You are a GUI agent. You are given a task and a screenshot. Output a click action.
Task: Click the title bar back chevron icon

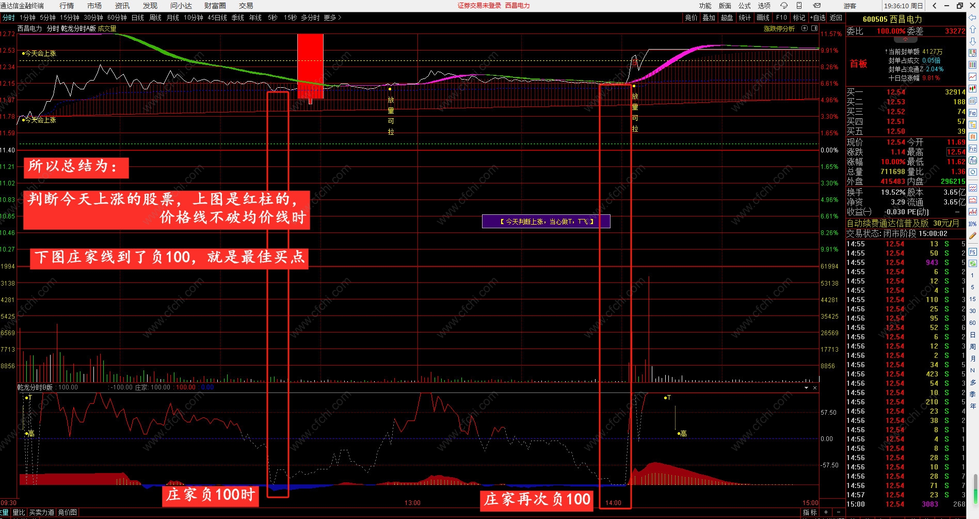935,6
